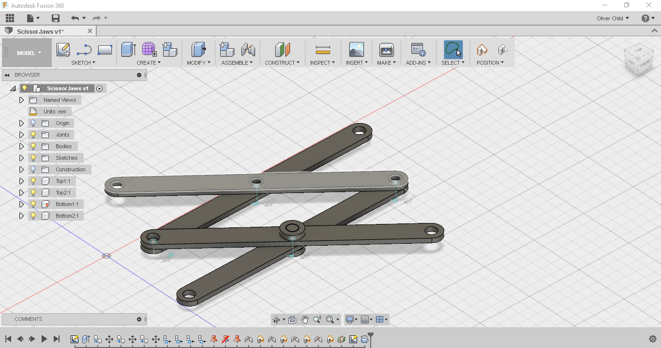Turn off the Sketches folder lightbulb
This screenshot has width=661, height=348.
point(32,158)
